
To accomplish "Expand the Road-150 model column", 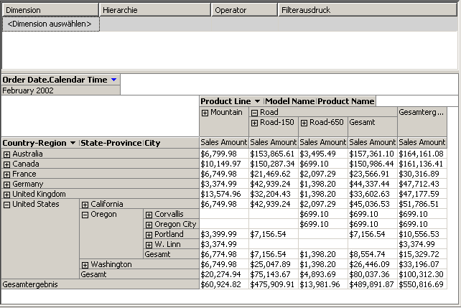I will click(x=254, y=123).
